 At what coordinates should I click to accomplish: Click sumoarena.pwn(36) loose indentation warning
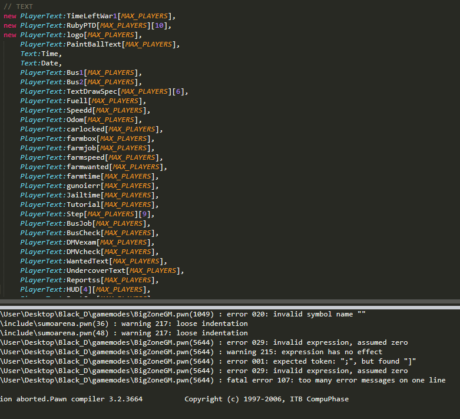124,324
